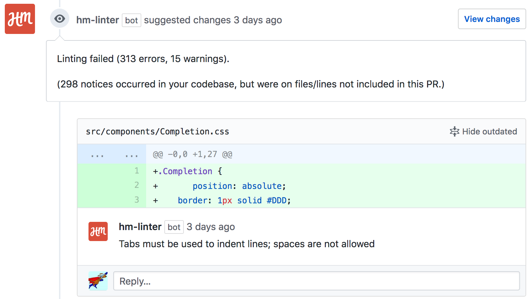531x299 pixels.
Task: Click the View changes button
Action: [492, 19]
